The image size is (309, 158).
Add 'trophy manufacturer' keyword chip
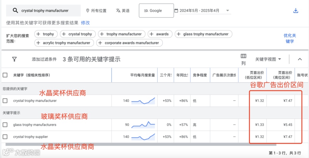click(x=122, y=34)
